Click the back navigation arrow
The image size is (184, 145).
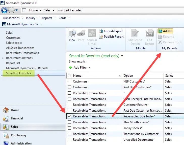click(4, 10)
